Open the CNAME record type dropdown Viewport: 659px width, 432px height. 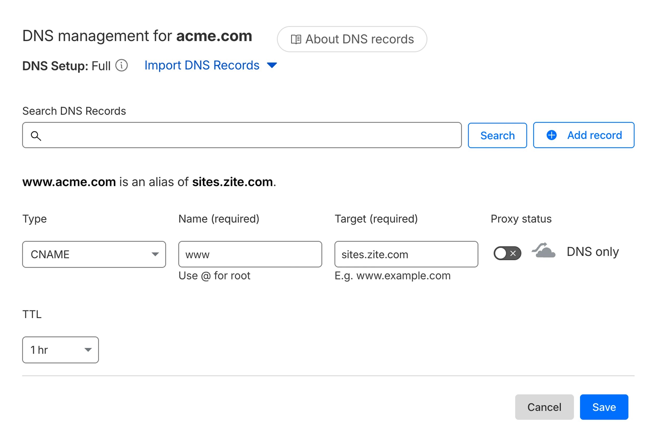coord(94,255)
